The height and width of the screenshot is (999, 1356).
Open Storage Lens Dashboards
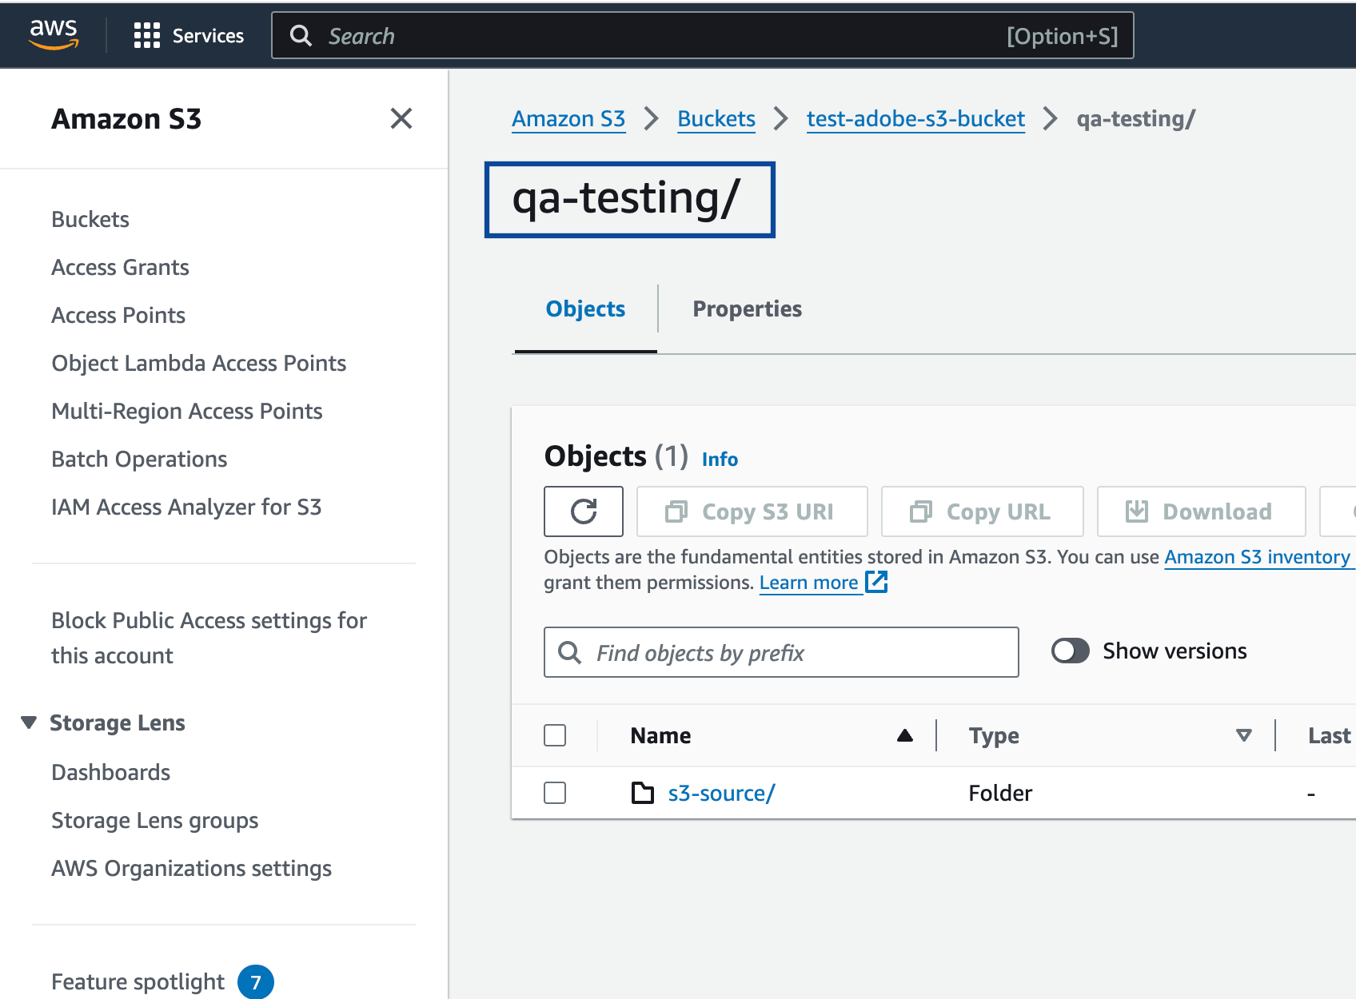pos(111,773)
